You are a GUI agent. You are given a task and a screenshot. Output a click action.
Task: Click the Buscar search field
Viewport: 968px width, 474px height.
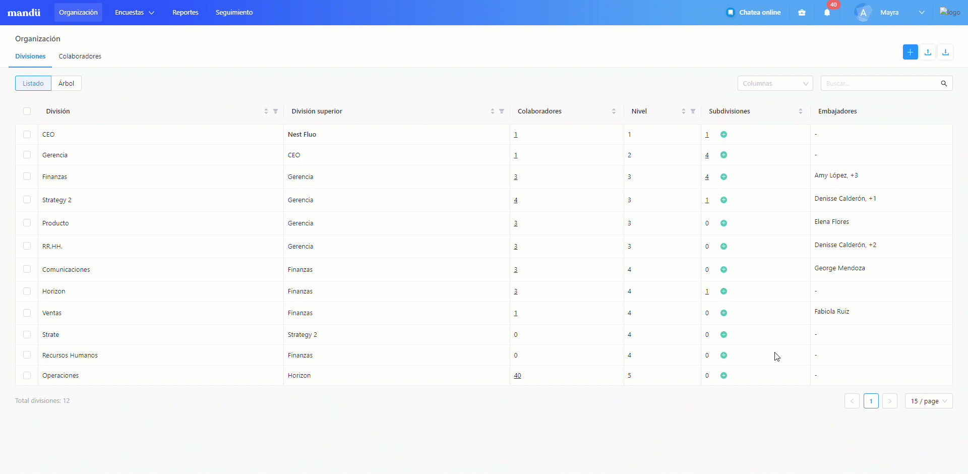click(x=880, y=84)
